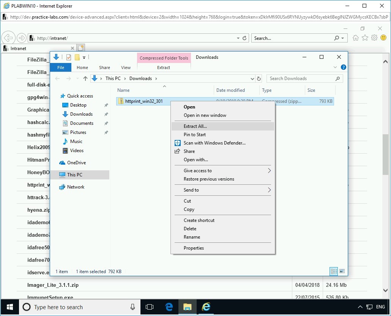Open Properties from the Quick Access Toolbar
This screenshot has height=316, width=391.
click(68, 57)
